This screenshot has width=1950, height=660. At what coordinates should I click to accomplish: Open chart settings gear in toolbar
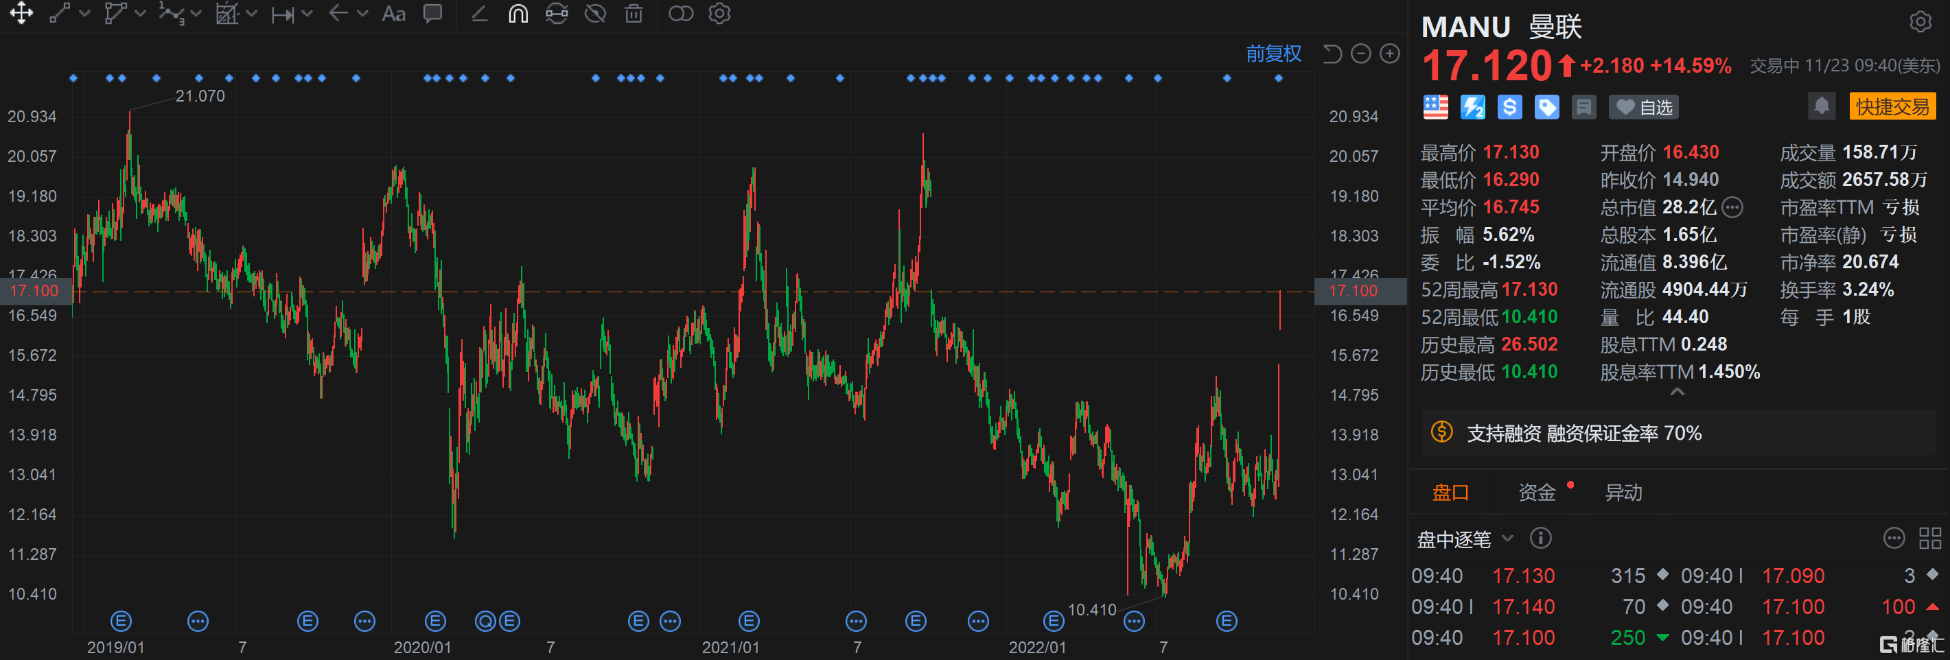coord(719,14)
